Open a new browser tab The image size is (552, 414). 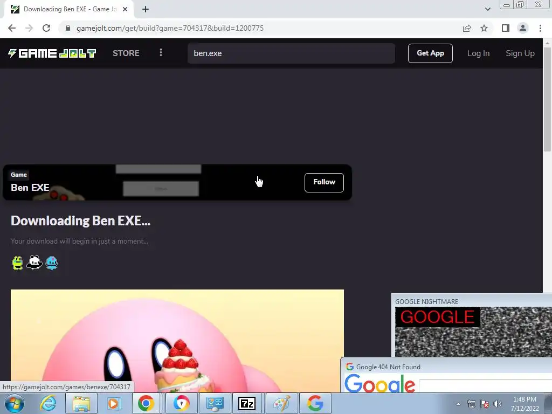coord(146,10)
